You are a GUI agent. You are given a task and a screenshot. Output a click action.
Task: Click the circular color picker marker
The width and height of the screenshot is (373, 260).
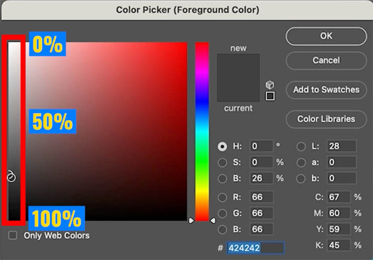[11, 177]
